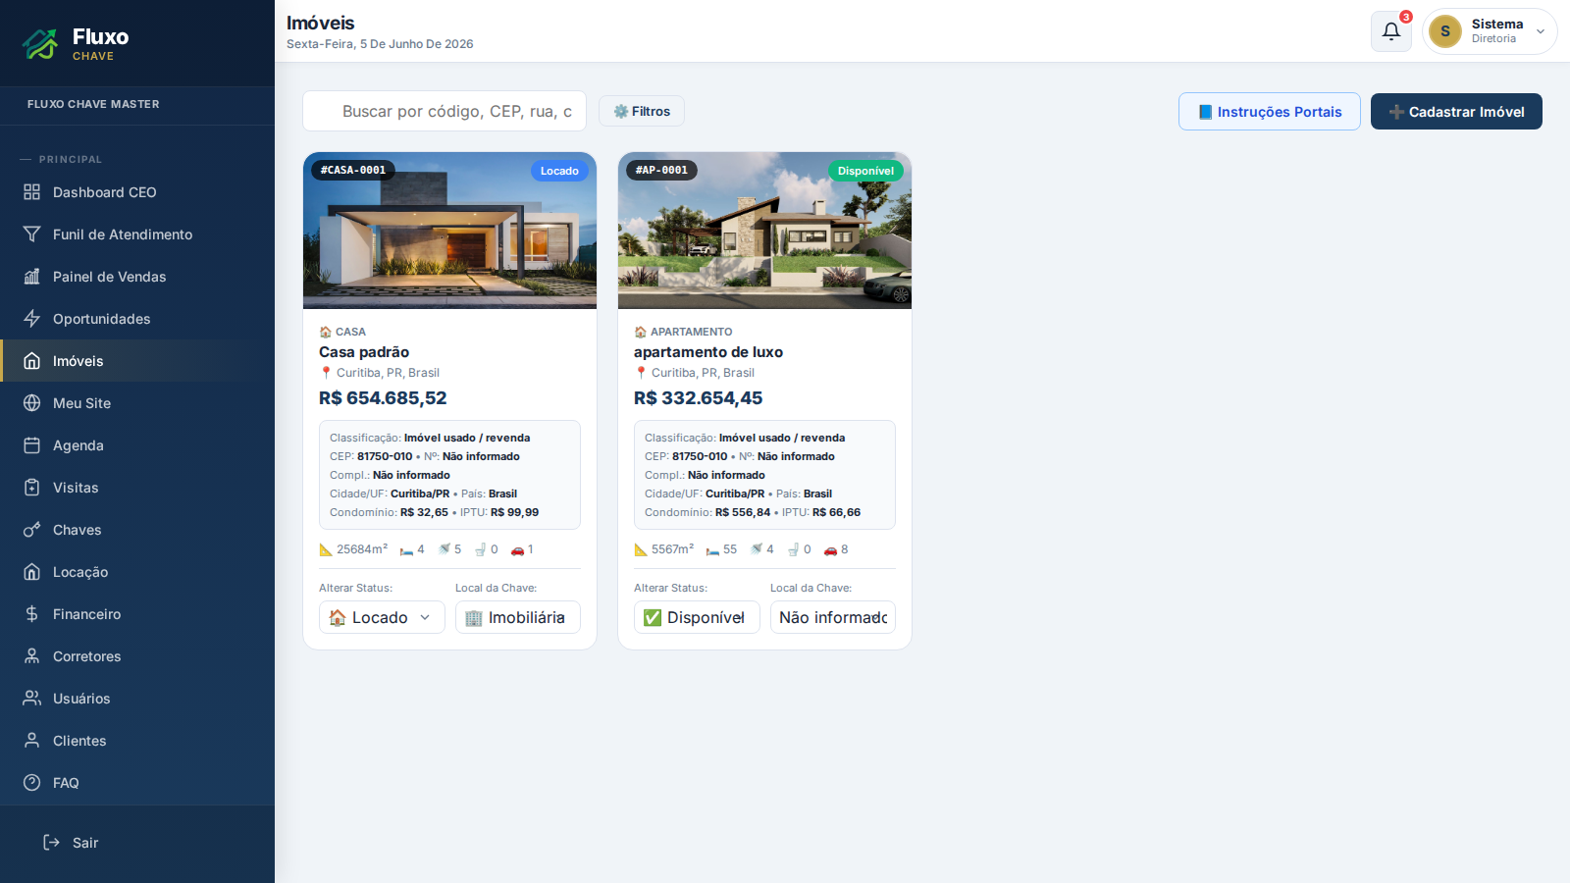Click the Sair logout arrow icon
Screen dimensions: 1570x883
coord(51,843)
